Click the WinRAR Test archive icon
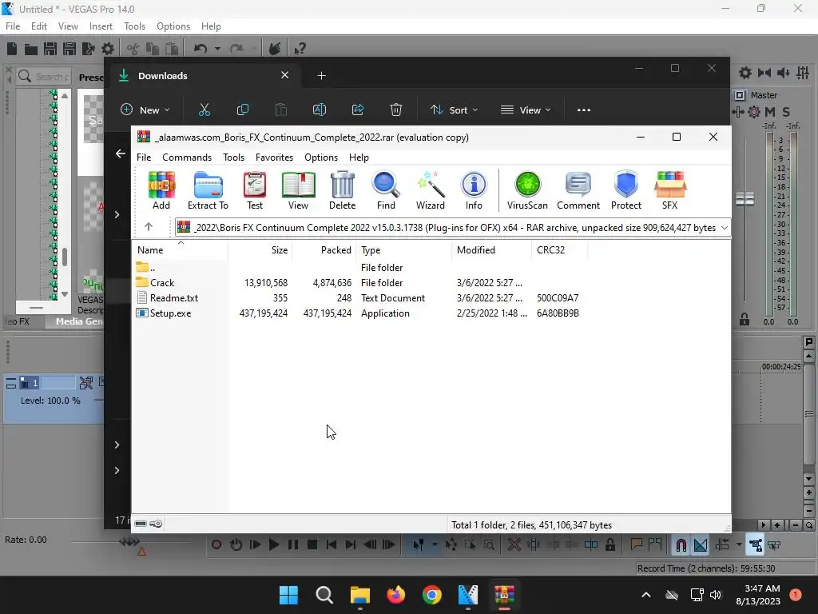Image resolution: width=818 pixels, height=614 pixels. click(x=255, y=190)
